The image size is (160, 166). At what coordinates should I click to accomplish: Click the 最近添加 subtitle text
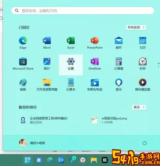click(x=36, y=122)
